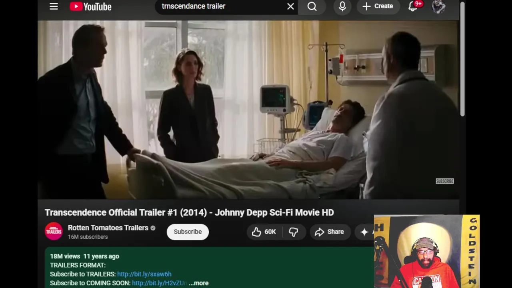Open the account avatar menu

coord(438,6)
